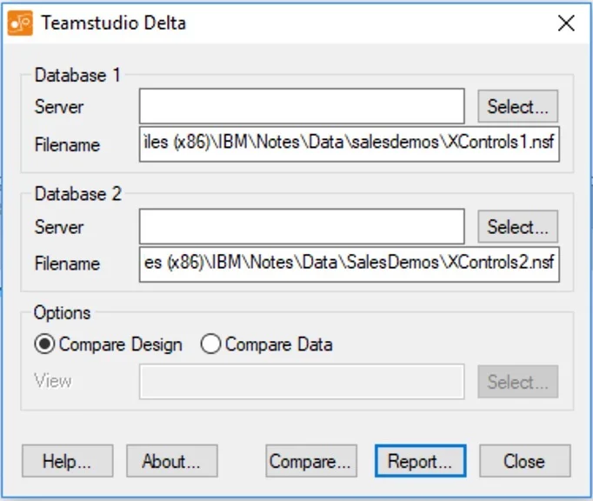Open Select for Database 1 server

click(517, 106)
